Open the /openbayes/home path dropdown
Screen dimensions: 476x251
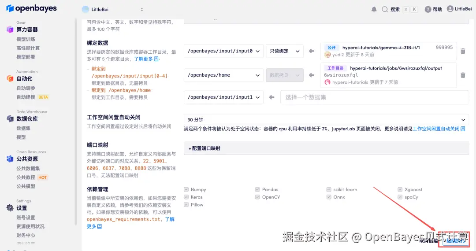coord(223,75)
